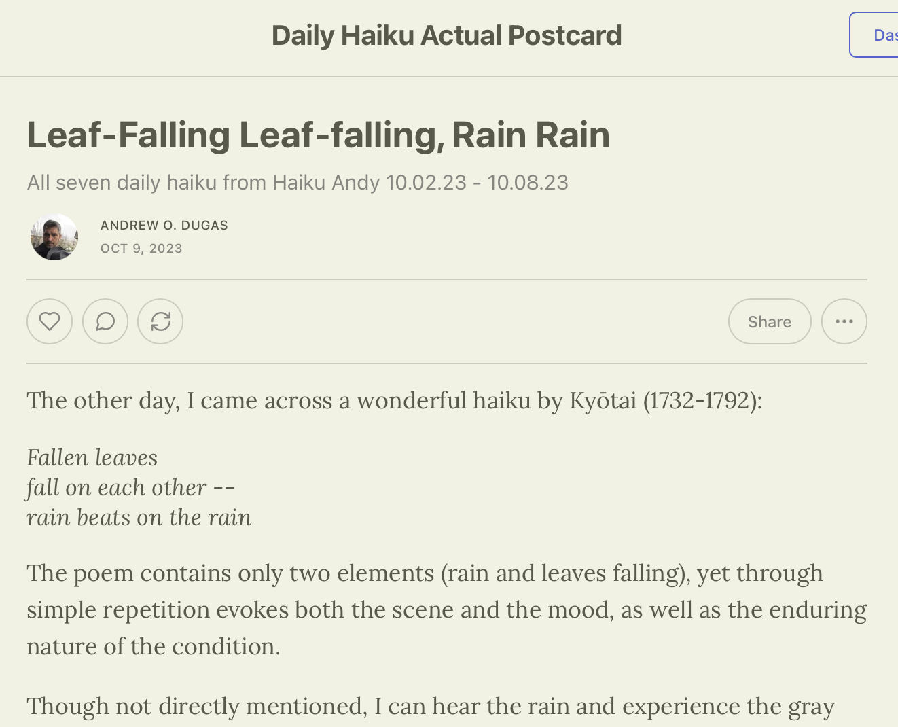Open the Daily Haiku Actual Postcard homepage
This screenshot has width=898, height=727.
coord(446,35)
